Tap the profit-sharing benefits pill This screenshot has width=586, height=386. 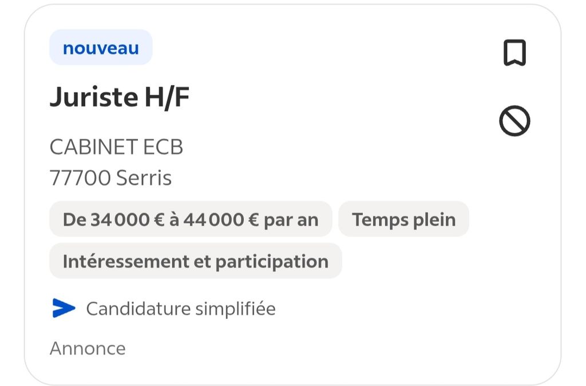pyautogui.click(x=195, y=261)
